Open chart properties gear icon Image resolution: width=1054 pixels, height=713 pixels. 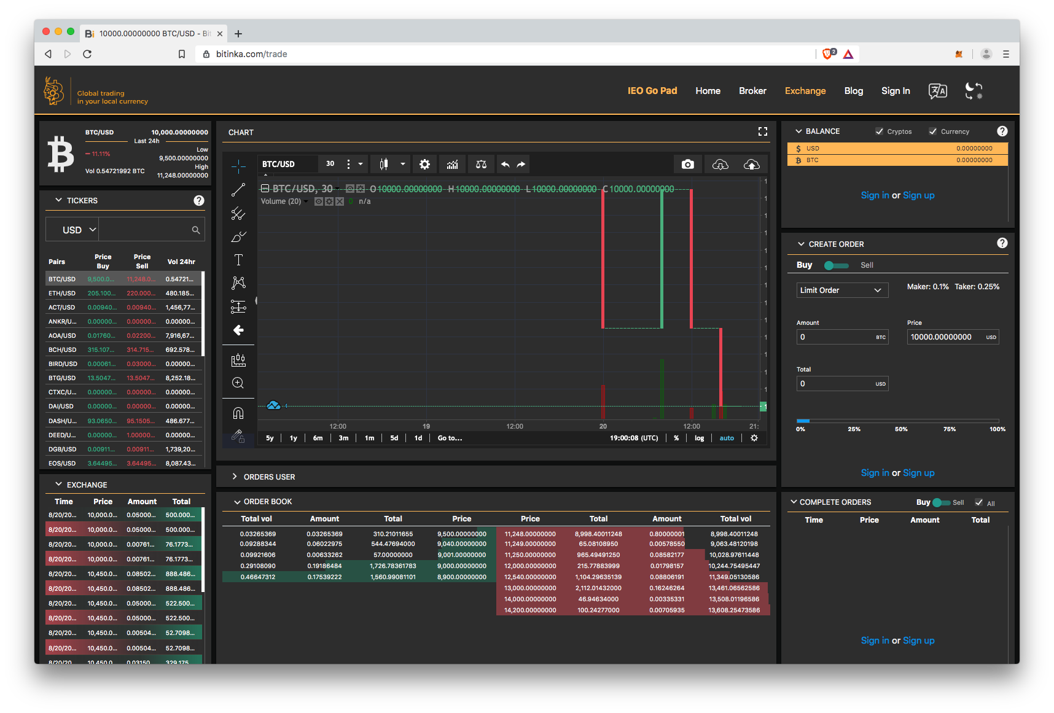(x=424, y=164)
